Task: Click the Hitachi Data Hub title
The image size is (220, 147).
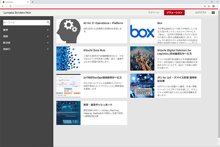Action: [94, 50]
